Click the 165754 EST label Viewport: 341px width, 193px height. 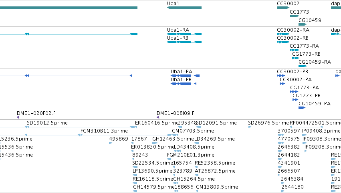pyautogui.click(x=182, y=163)
